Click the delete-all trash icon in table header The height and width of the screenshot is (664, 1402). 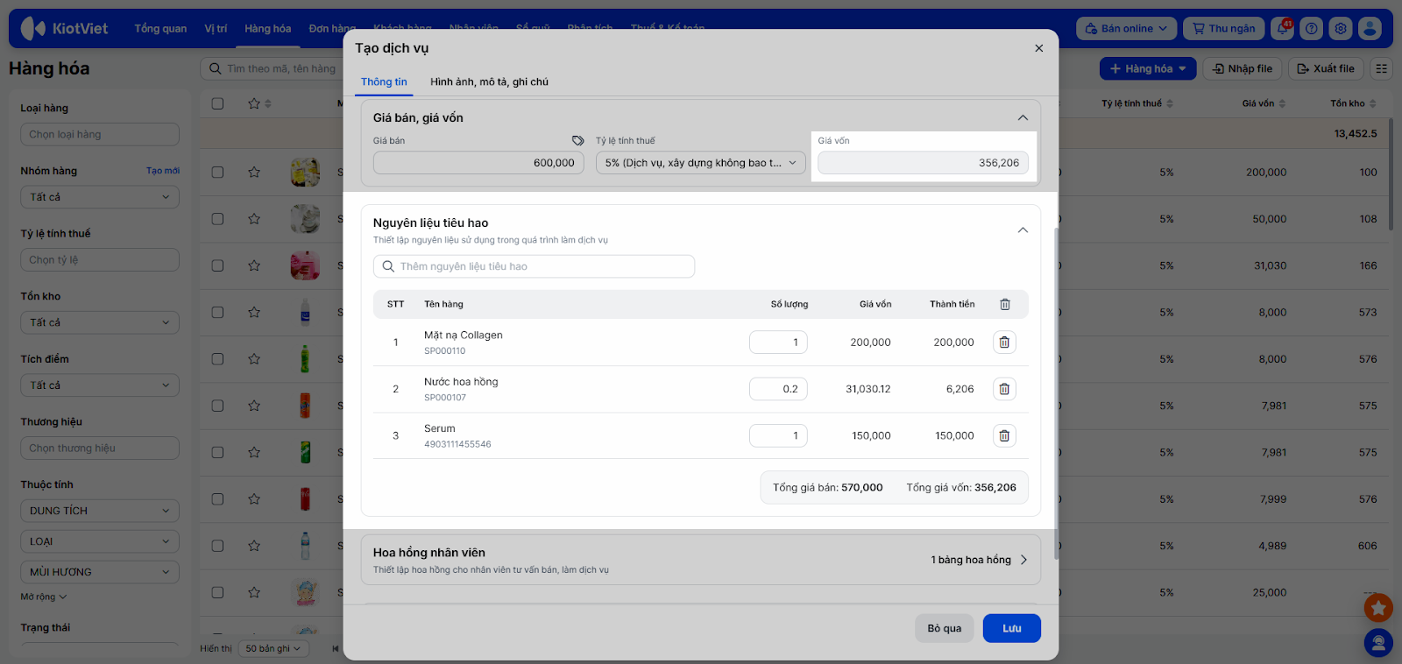point(1004,304)
